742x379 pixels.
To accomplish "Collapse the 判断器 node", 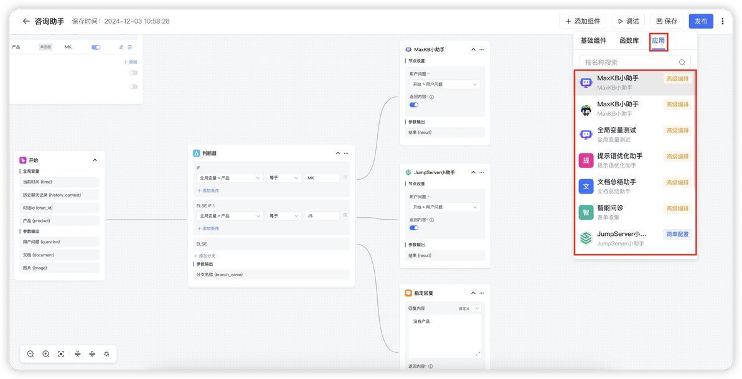I will pyautogui.click(x=338, y=153).
